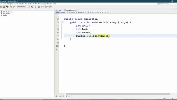Screen dimensions: 177x100
Task: Open the View menu
Action: (4, 4)
